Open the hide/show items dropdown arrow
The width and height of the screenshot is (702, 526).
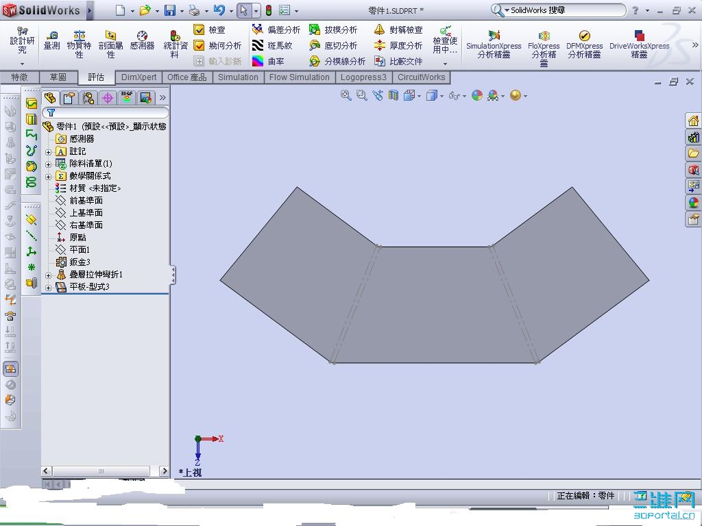(464, 96)
